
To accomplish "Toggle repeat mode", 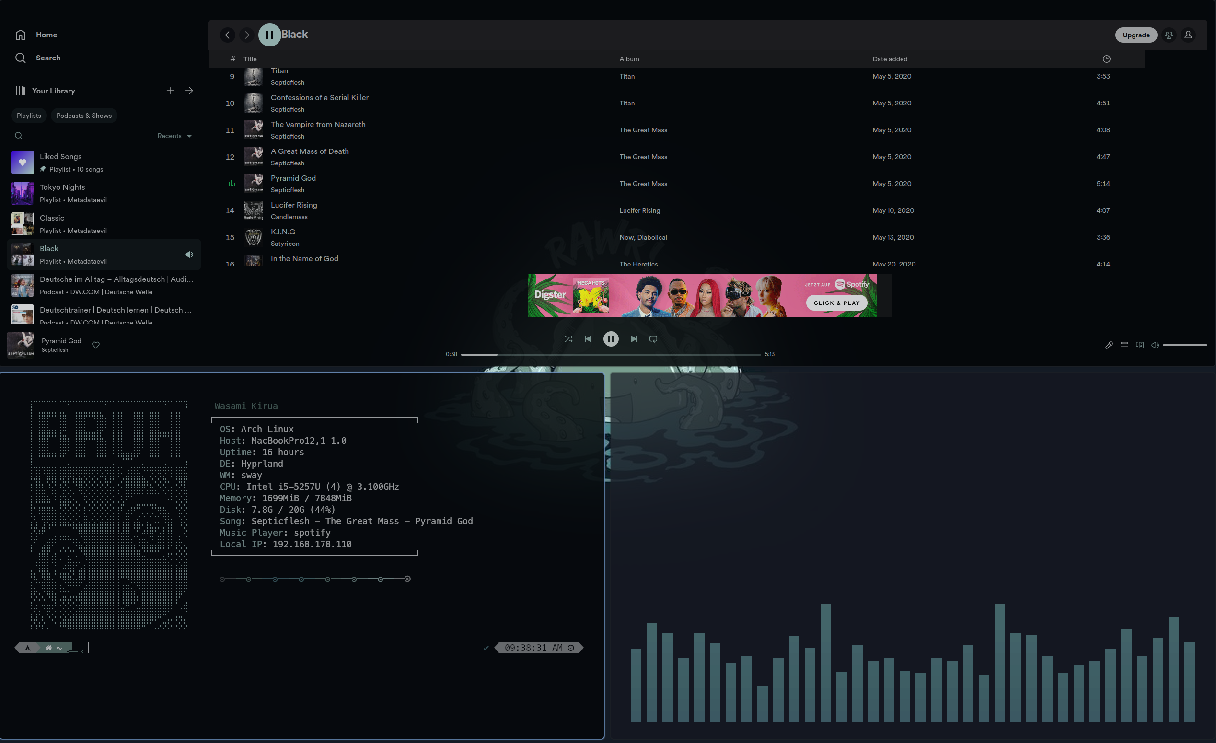I will tap(653, 339).
